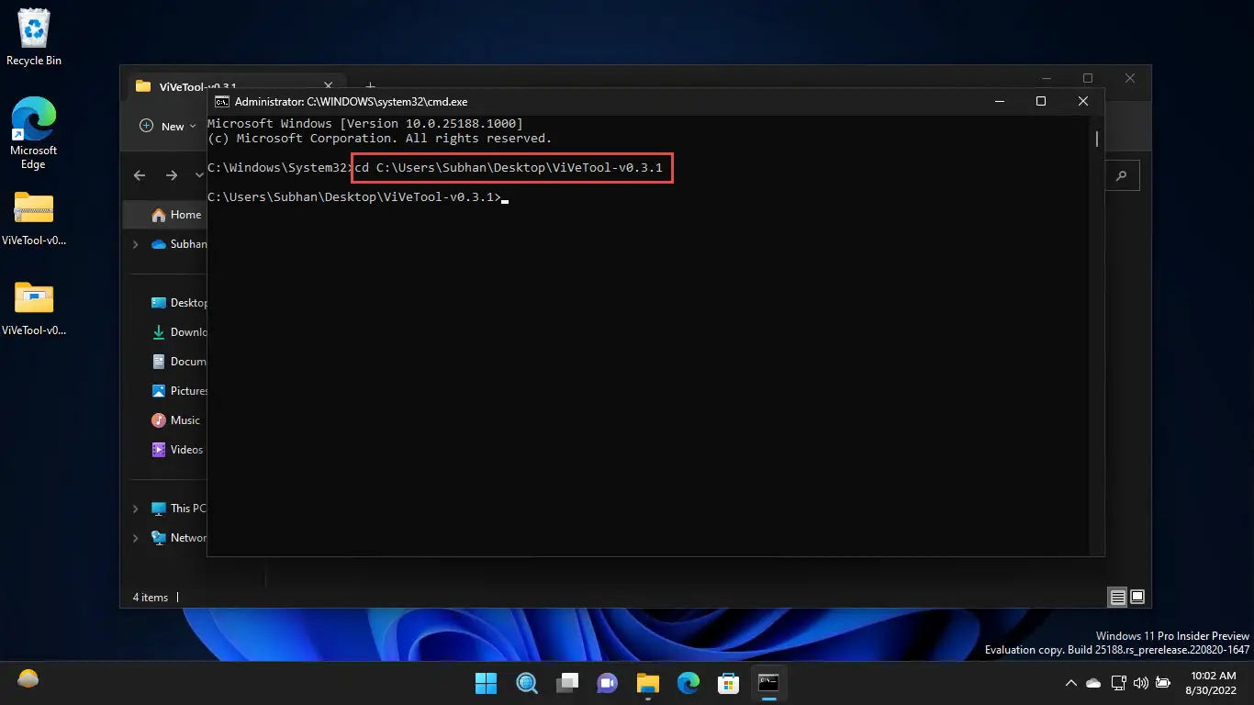1254x705 pixels.
Task: Open network settings from the tray
Action: point(1118,683)
